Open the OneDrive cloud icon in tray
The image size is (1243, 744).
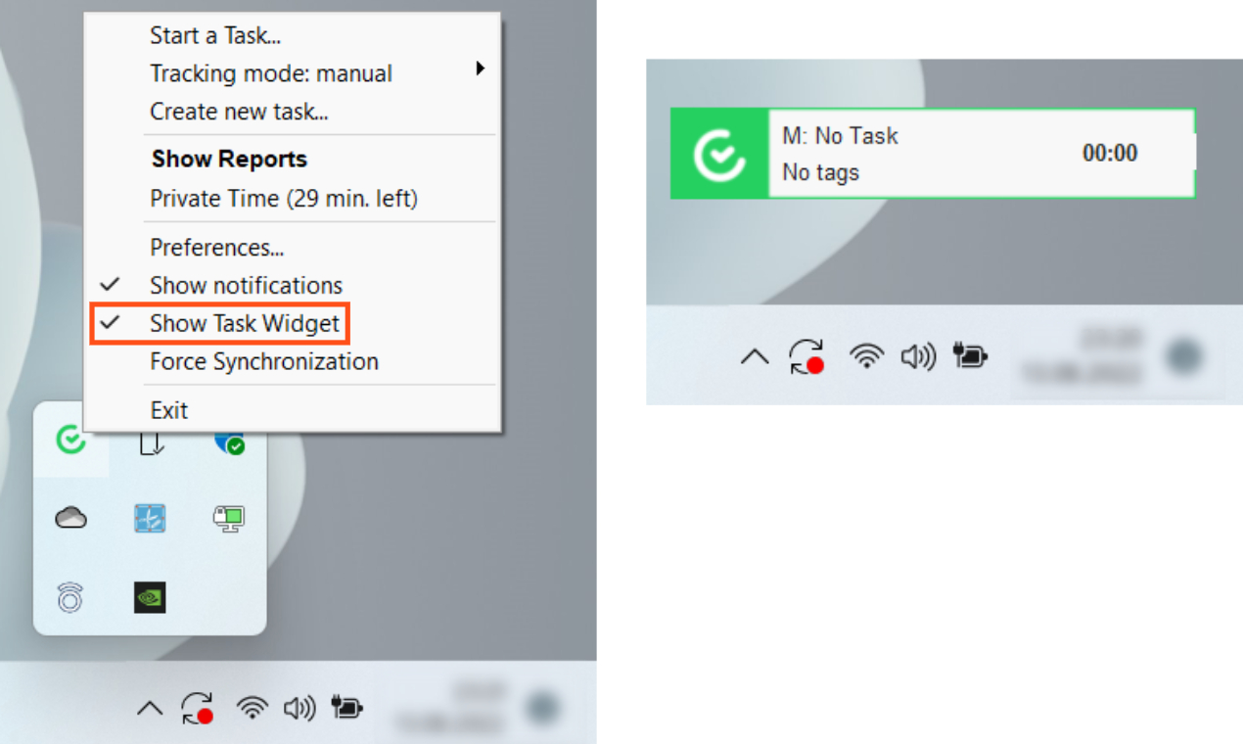click(x=70, y=518)
